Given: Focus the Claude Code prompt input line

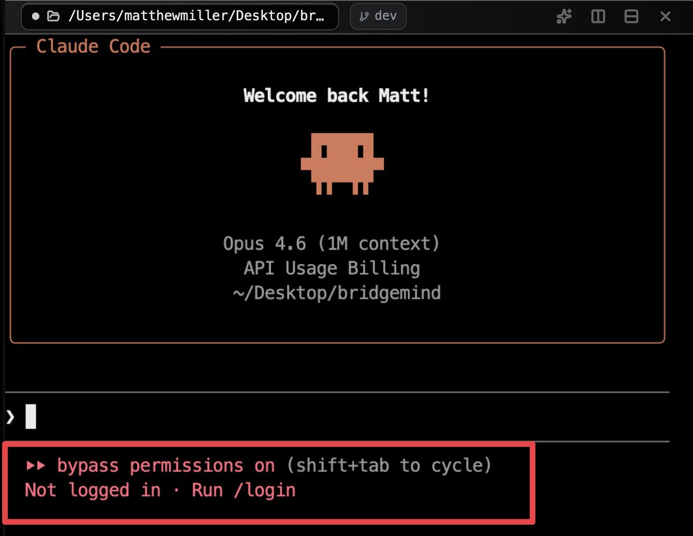Looking at the screenshot, I should (337, 417).
